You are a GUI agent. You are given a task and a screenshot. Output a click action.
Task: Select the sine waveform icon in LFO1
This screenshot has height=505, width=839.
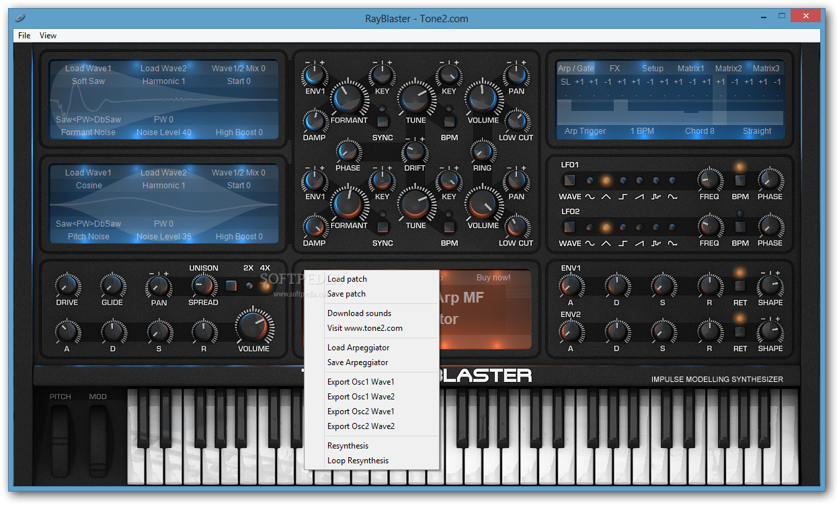coord(589,197)
